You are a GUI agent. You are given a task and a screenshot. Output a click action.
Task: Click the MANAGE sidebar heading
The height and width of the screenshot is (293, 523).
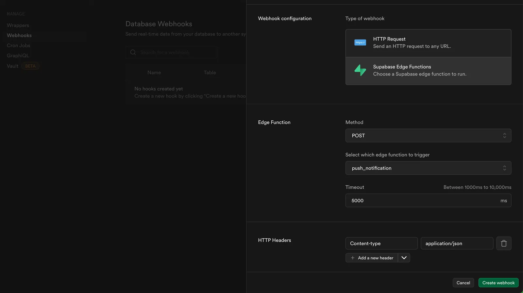[16, 14]
